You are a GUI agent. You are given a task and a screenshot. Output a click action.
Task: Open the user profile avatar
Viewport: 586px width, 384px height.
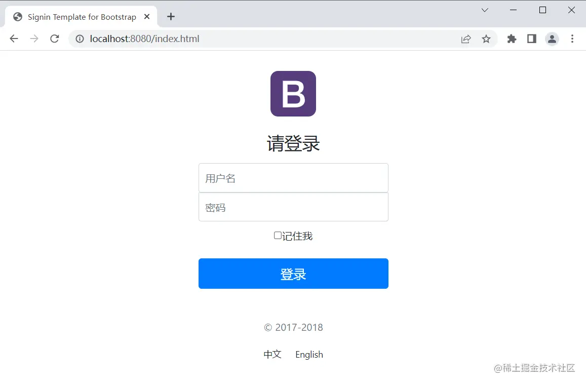click(552, 39)
